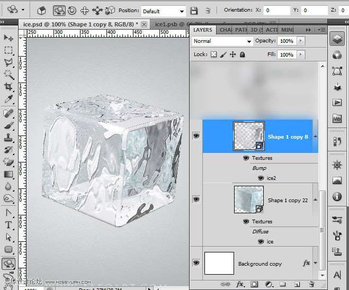Click the Orientation X input field
This screenshot has width=349, height=290.
277,10
